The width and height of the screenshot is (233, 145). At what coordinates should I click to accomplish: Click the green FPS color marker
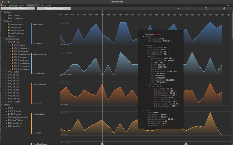8,108
